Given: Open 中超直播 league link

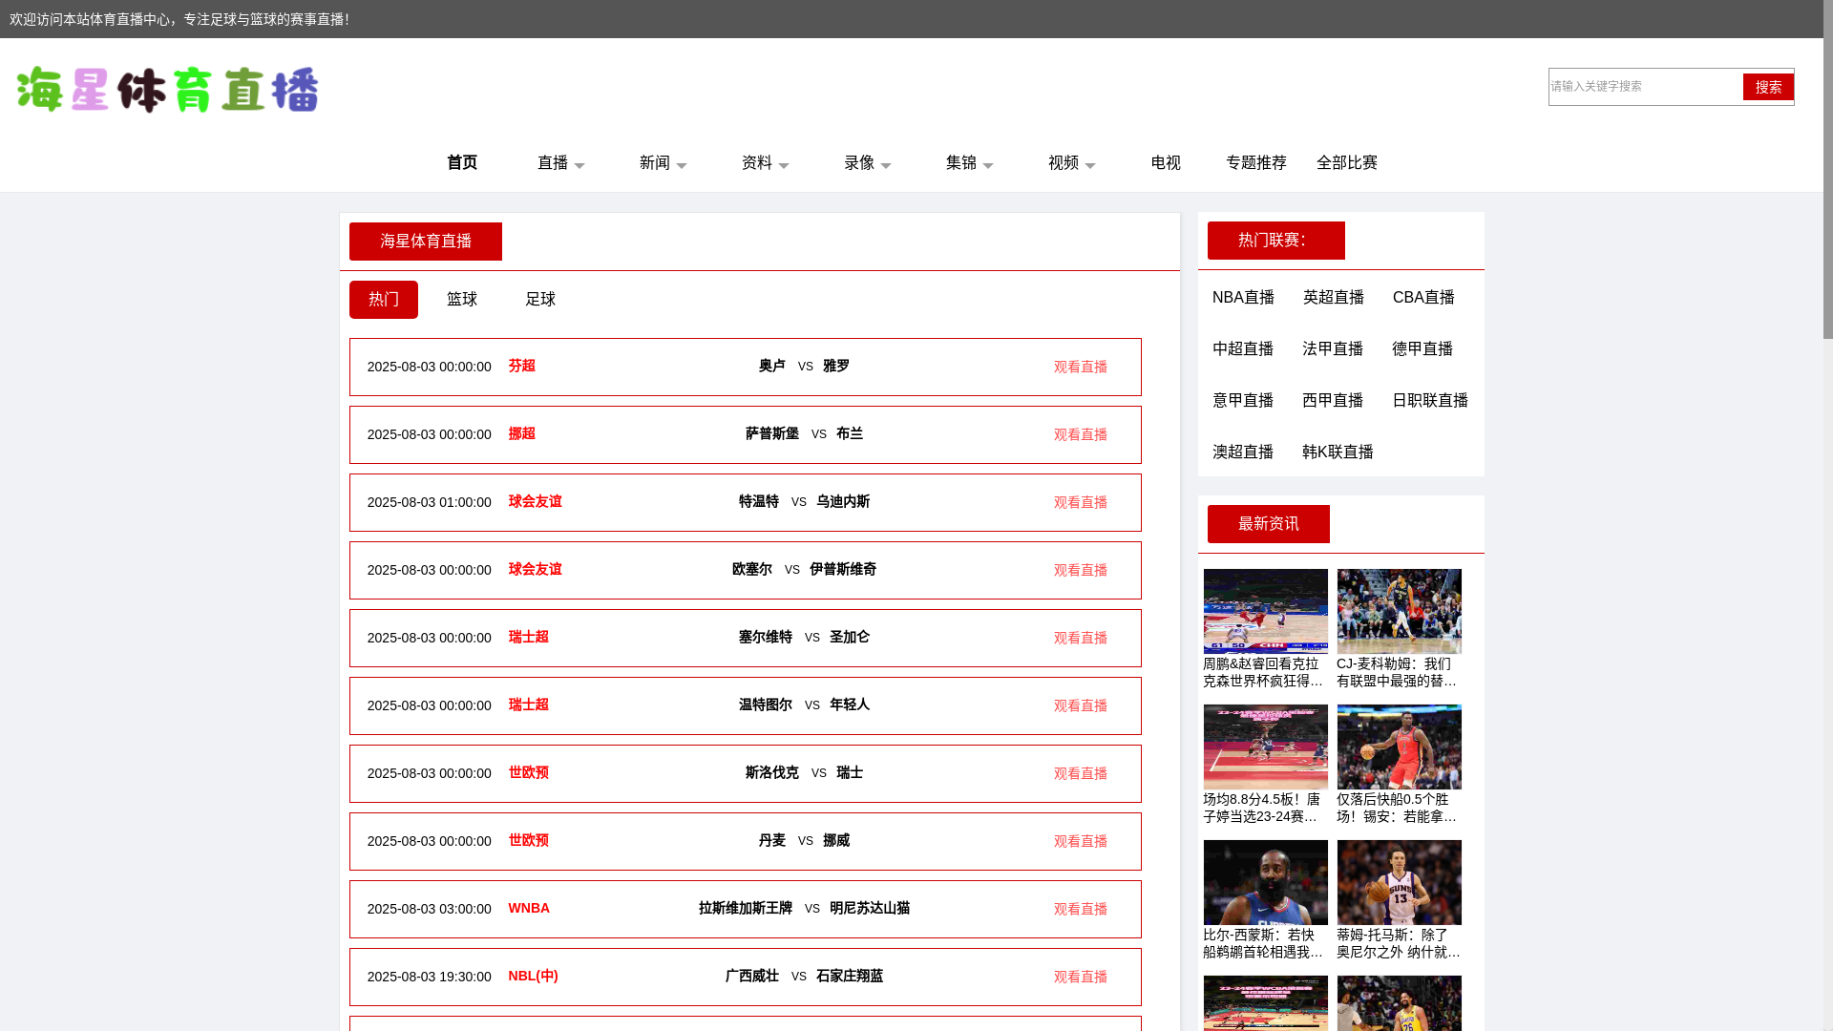Looking at the screenshot, I should click(1243, 349).
